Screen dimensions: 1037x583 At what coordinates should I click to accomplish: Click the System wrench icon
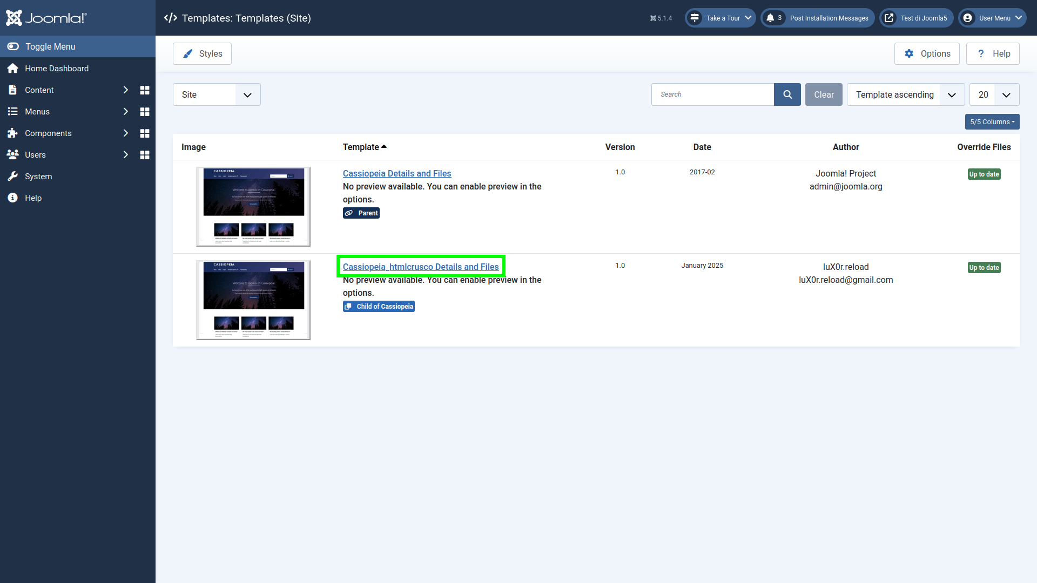(x=12, y=176)
